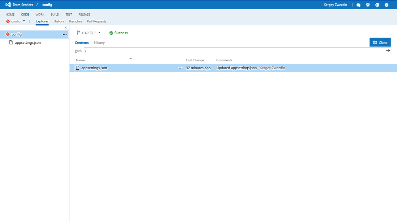Screen dimensions: 397x222
Task: Click Sergey Zwezdin author name in row
Action: (273, 68)
